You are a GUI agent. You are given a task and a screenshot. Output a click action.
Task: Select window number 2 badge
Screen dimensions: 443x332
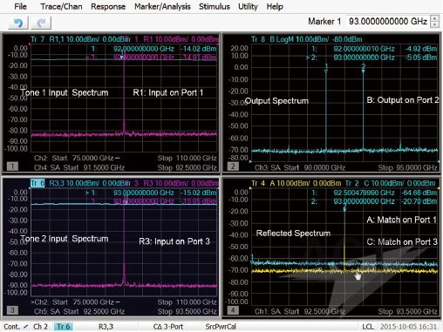point(233,166)
